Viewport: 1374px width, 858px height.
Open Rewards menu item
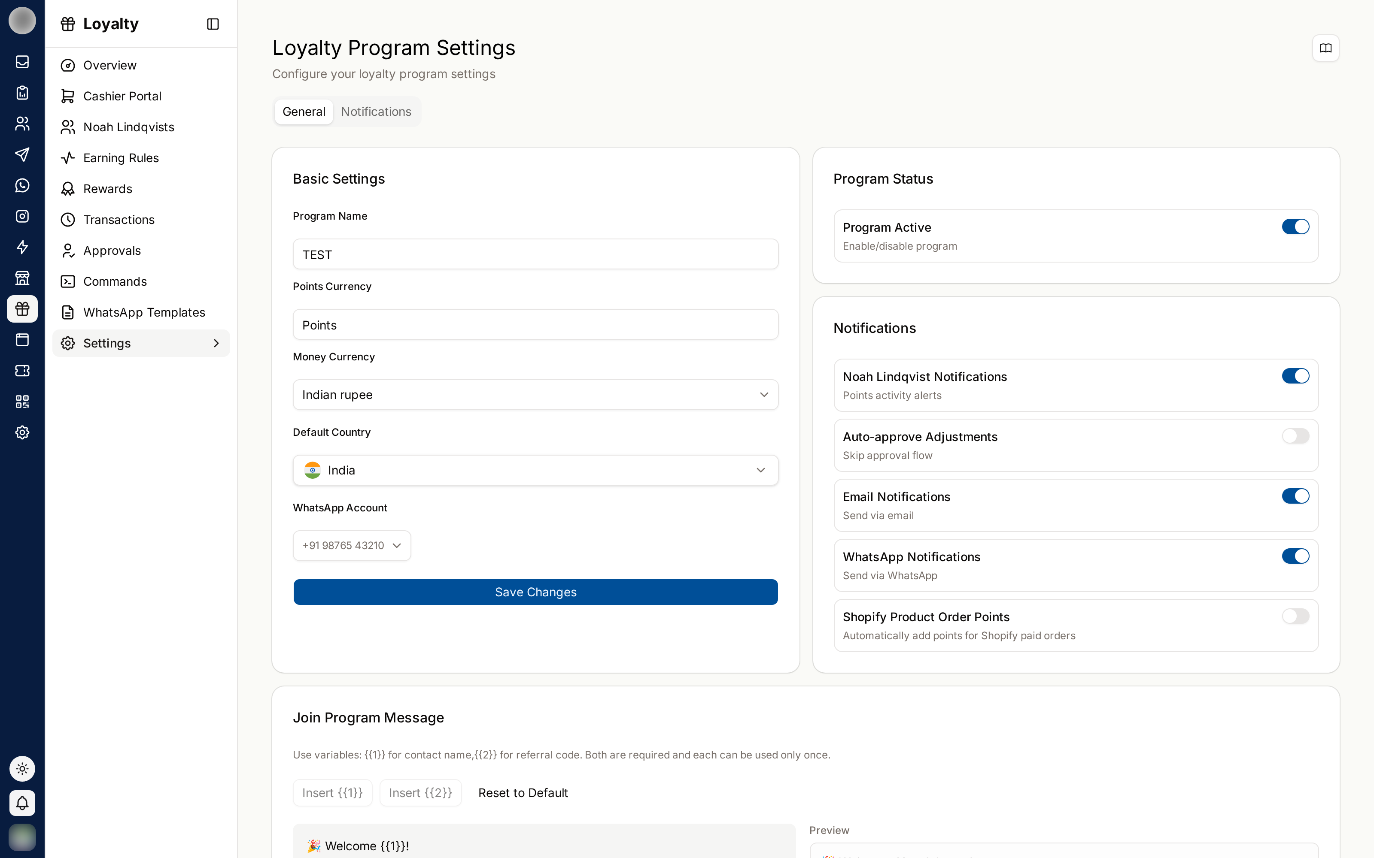[x=141, y=189]
